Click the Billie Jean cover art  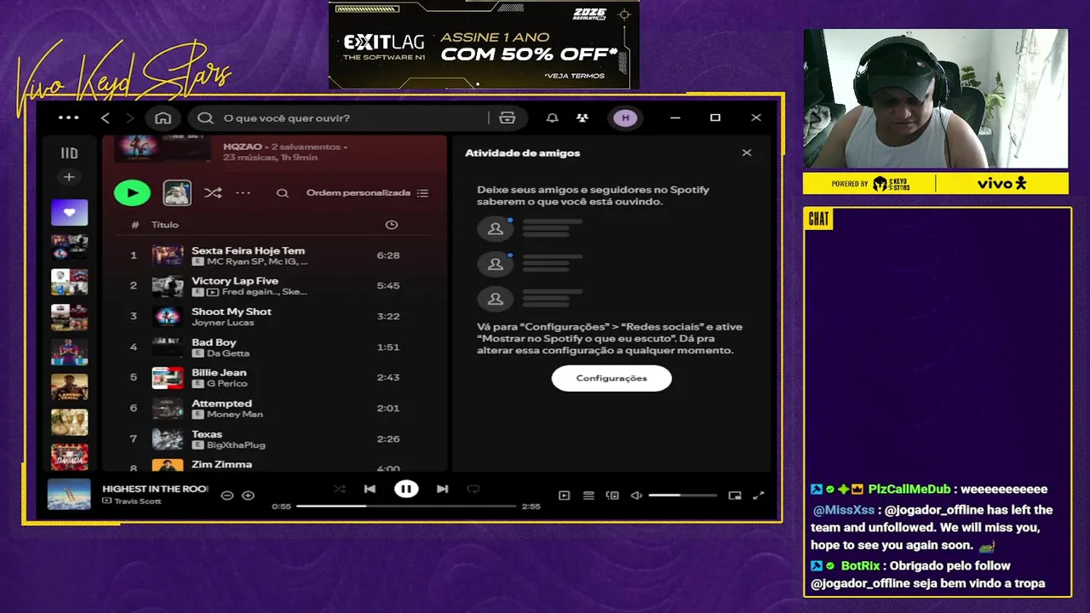[168, 378]
